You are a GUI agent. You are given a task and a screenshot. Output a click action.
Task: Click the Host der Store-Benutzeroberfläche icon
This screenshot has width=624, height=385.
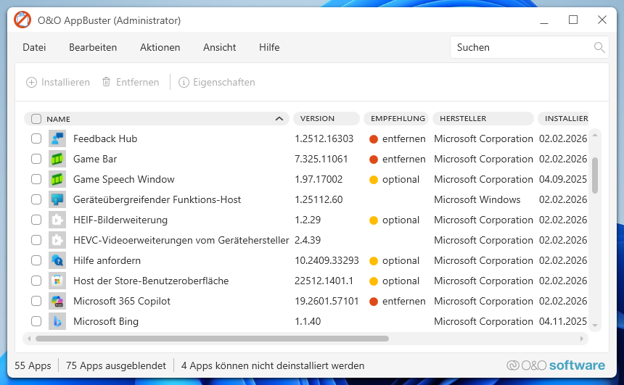tap(57, 281)
